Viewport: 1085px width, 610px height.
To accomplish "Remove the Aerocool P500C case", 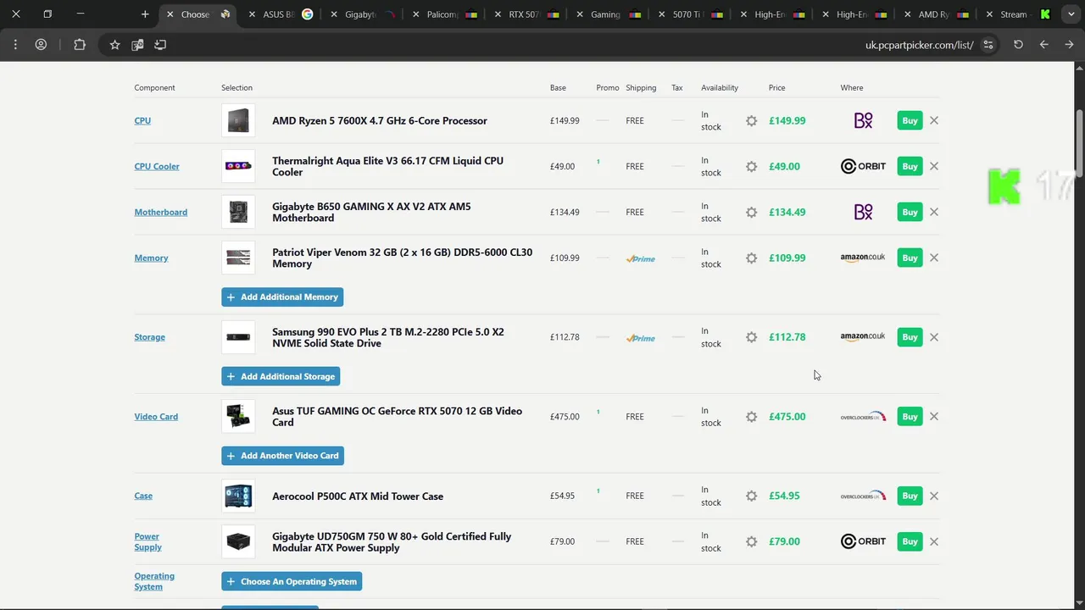I will pyautogui.click(x=934, y=496).
